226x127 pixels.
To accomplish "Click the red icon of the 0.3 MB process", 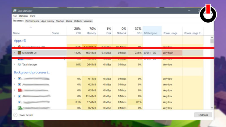I will [19, 90].
